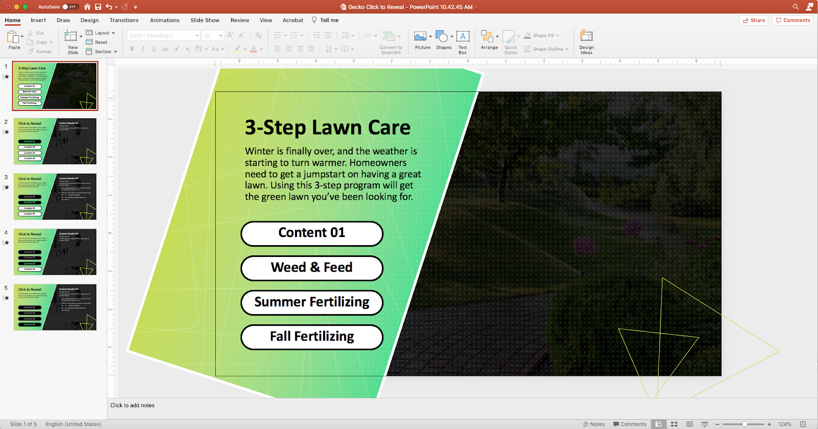Viewport: 818px width, 429px height.
Task: Click the Clear Formatting icon
Action: (259, 35)
